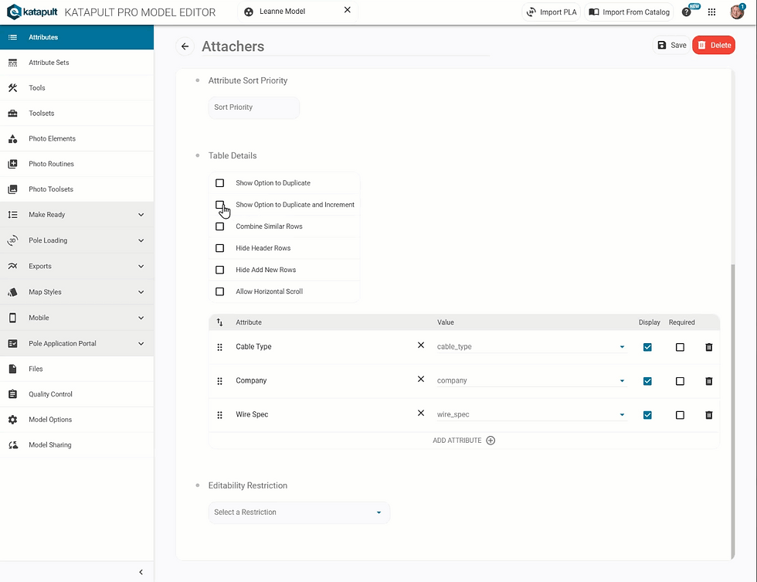
Task: Enable Show Option to Duplicate checkbox
Action: (219, 183)
